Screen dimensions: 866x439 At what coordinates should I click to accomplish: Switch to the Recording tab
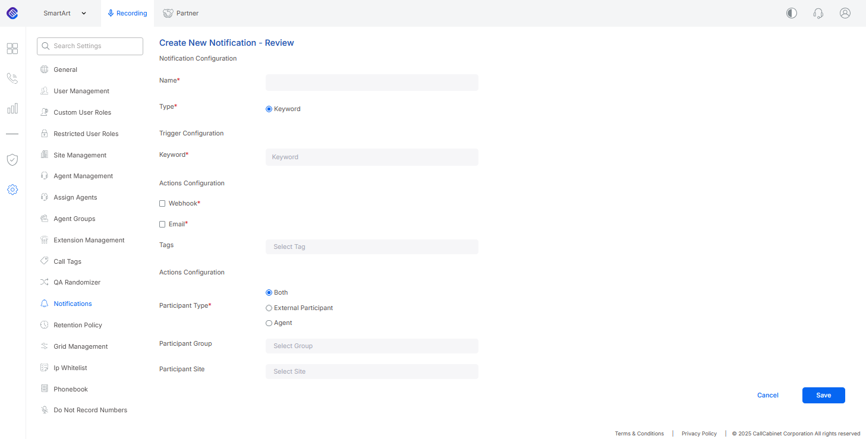pyautogui.click(x=127, y=13)
